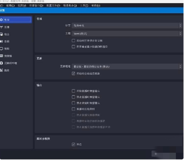Image resolution: width=184 pixels, height=160 pixels.
Task: Open the 输出 (Output) settings icon
Action: pyautogui.click(x=2, y=34)
